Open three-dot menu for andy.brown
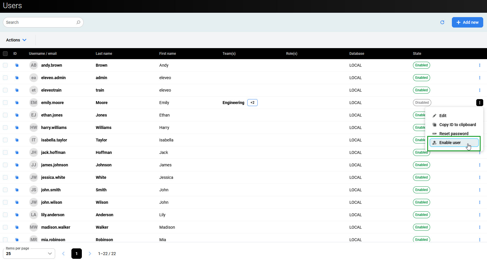 [x=479, y=65]
